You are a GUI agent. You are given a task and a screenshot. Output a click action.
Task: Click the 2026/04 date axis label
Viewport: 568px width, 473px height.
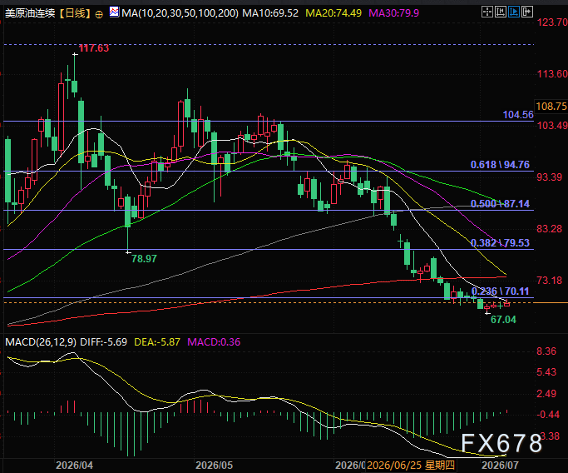[74, 466]
